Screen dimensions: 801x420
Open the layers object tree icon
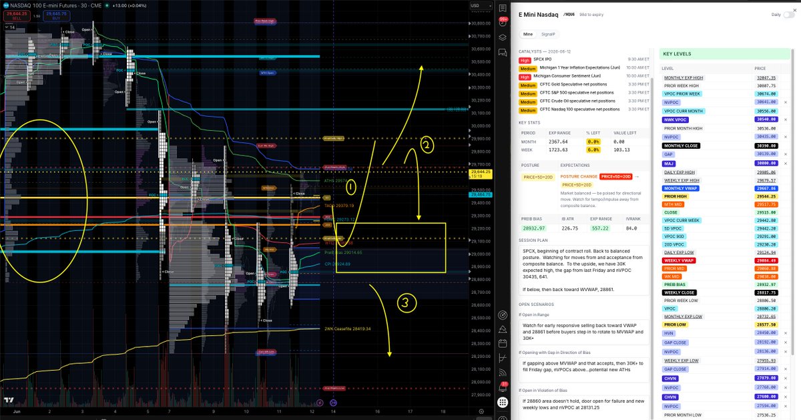pyautogui.click(x=503, y=39)
